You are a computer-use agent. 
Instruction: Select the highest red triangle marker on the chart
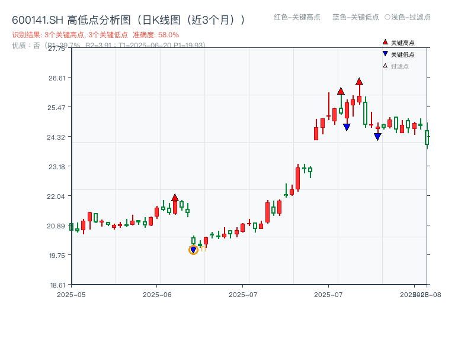[x=359, y=81]
